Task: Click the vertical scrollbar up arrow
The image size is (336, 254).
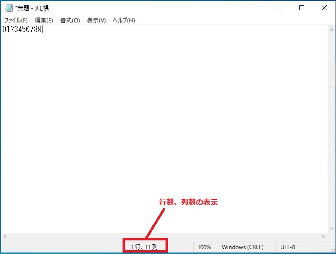Action: [331, 30]
